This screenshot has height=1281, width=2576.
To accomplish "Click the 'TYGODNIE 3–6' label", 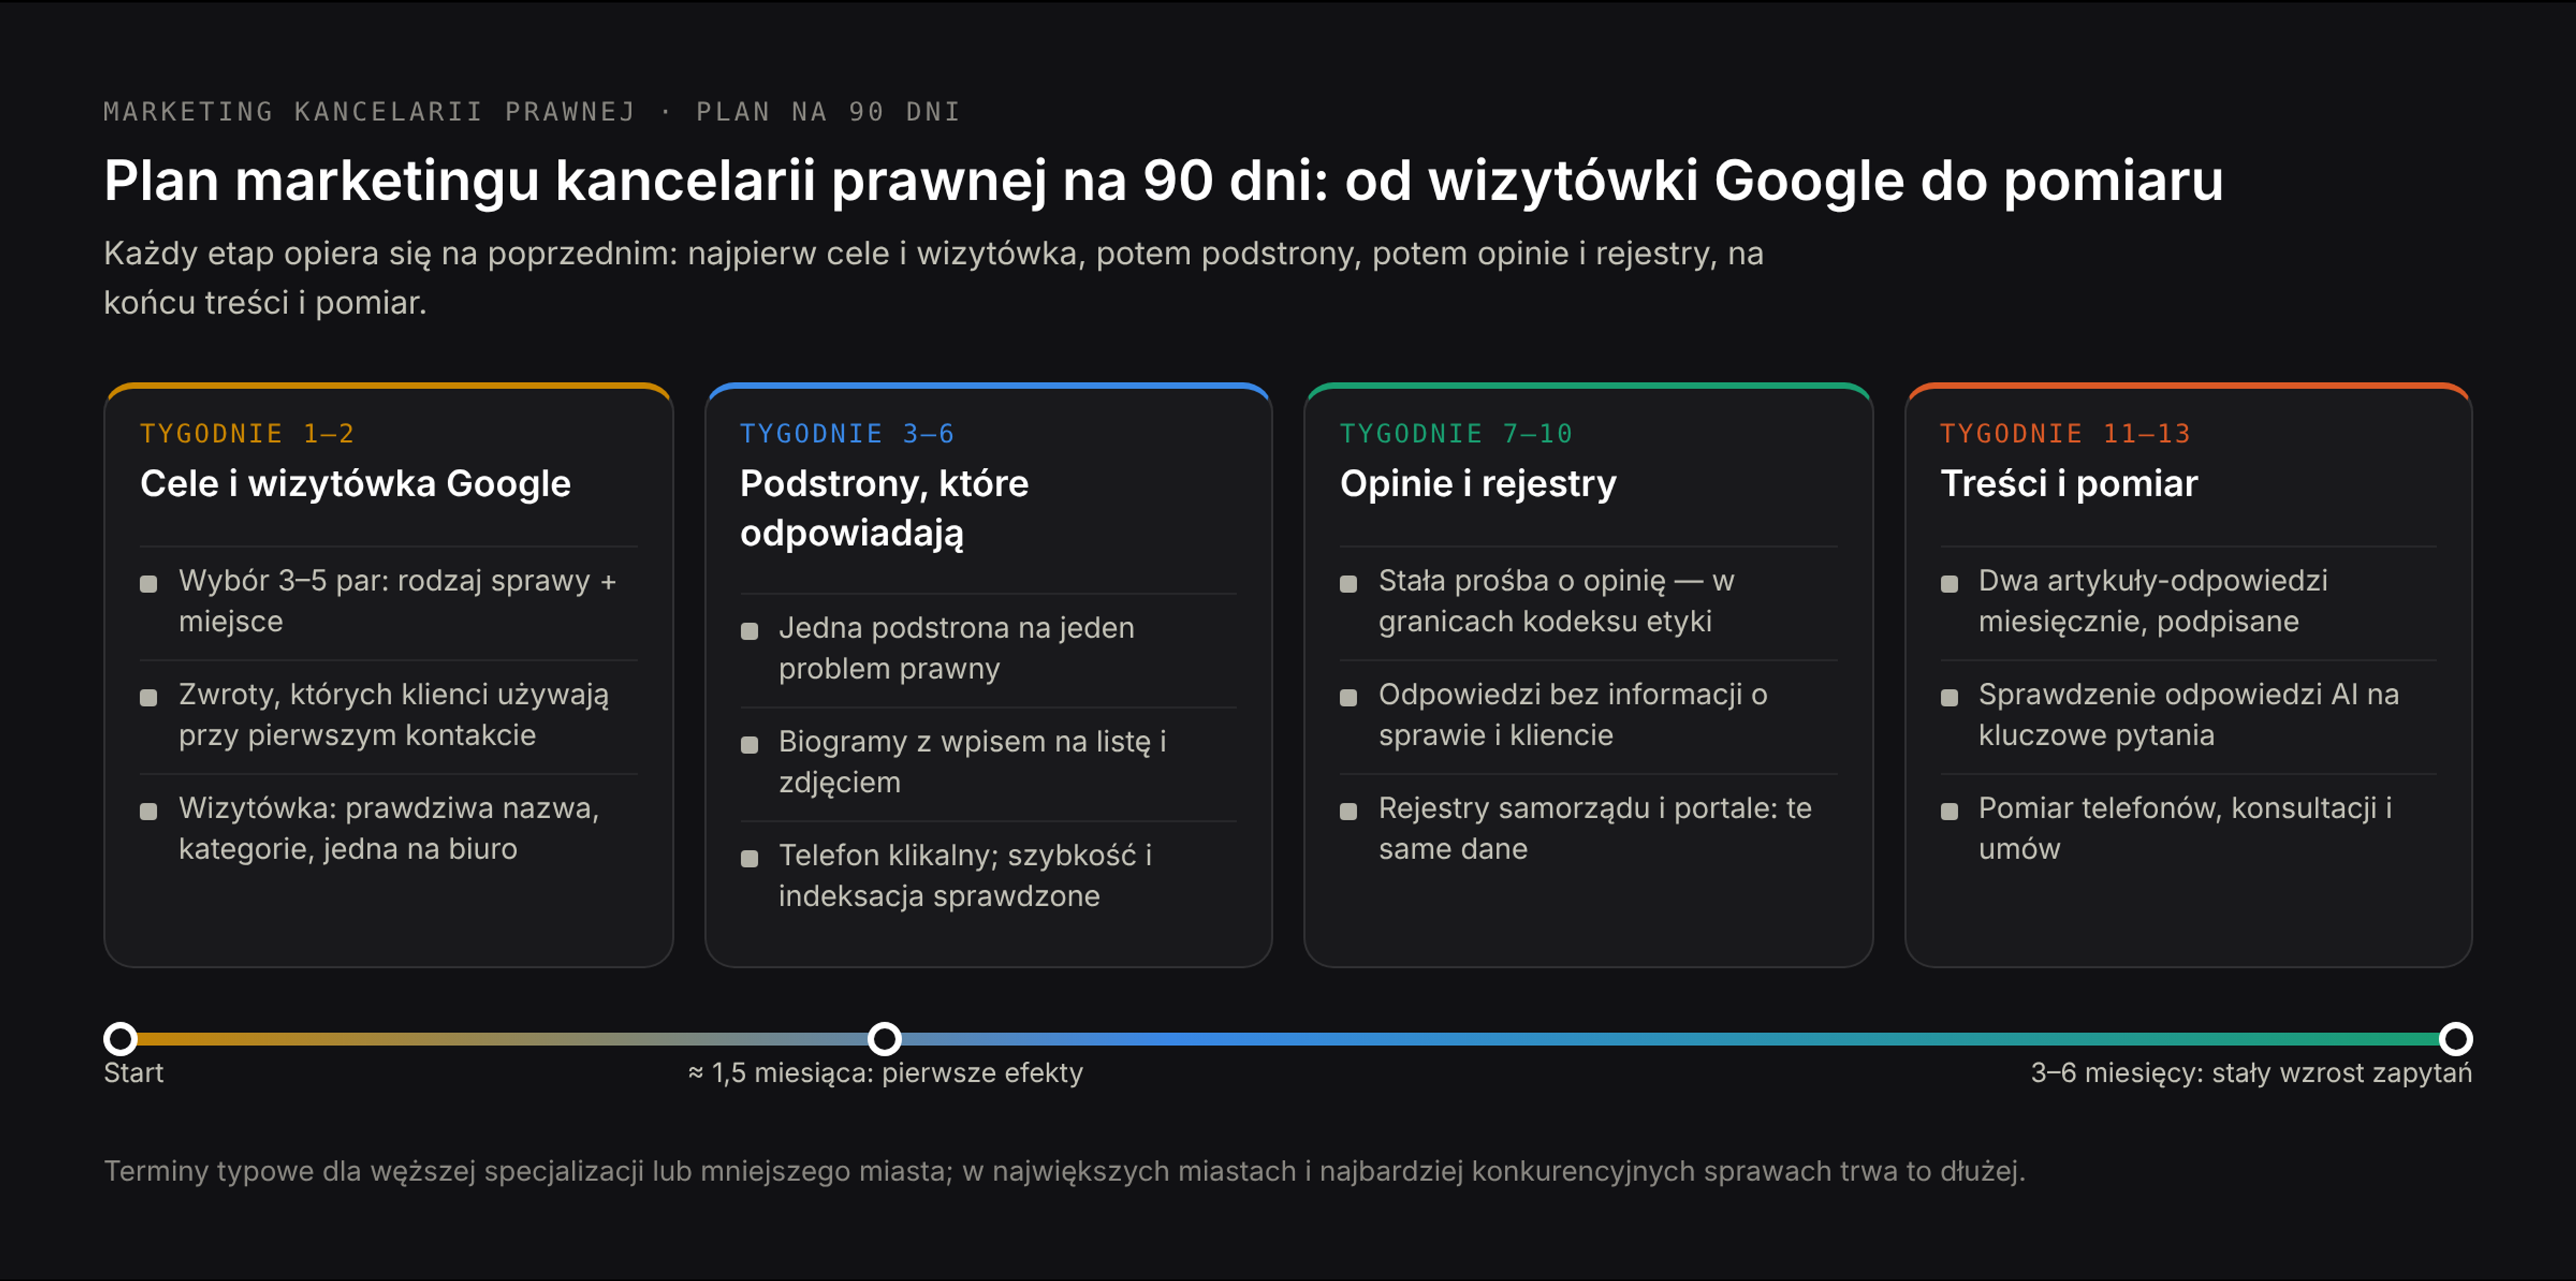I will tap(847, 433).
